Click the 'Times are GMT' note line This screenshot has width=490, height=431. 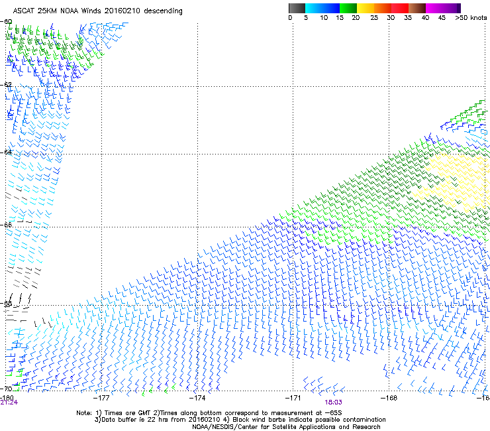(x=209, y=413)
